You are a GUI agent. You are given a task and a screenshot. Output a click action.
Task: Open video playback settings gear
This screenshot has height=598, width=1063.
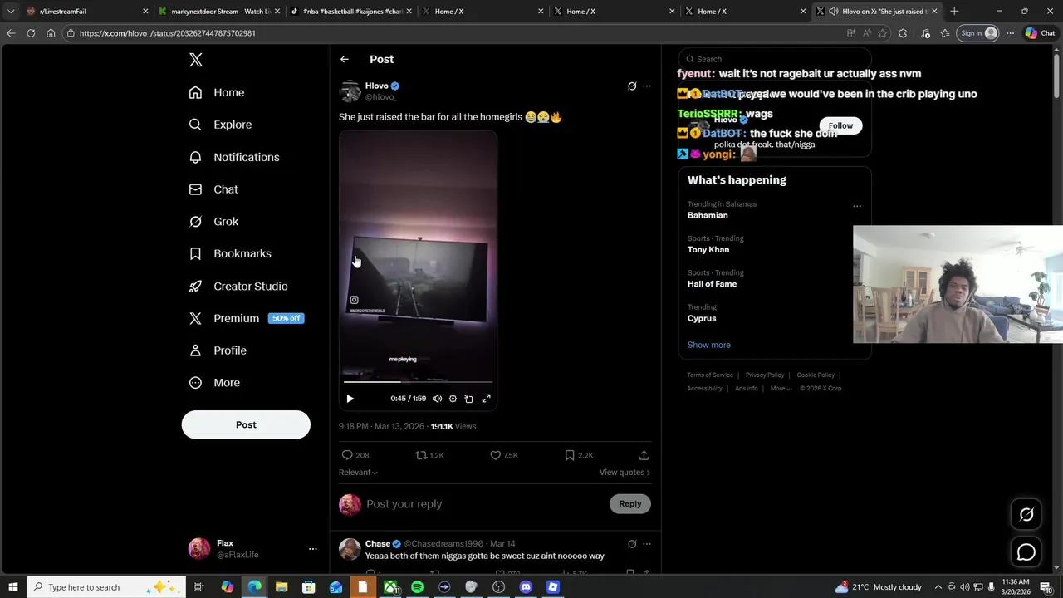[453, 399]
